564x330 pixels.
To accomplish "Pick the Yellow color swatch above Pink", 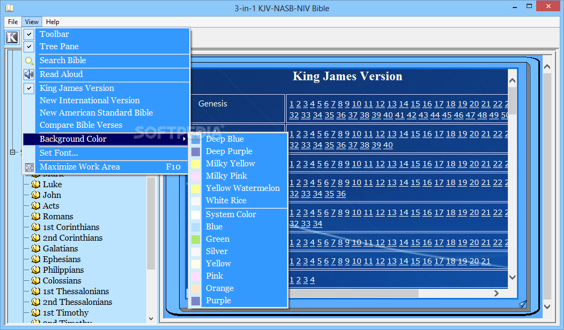I will (x=196, y=264).
